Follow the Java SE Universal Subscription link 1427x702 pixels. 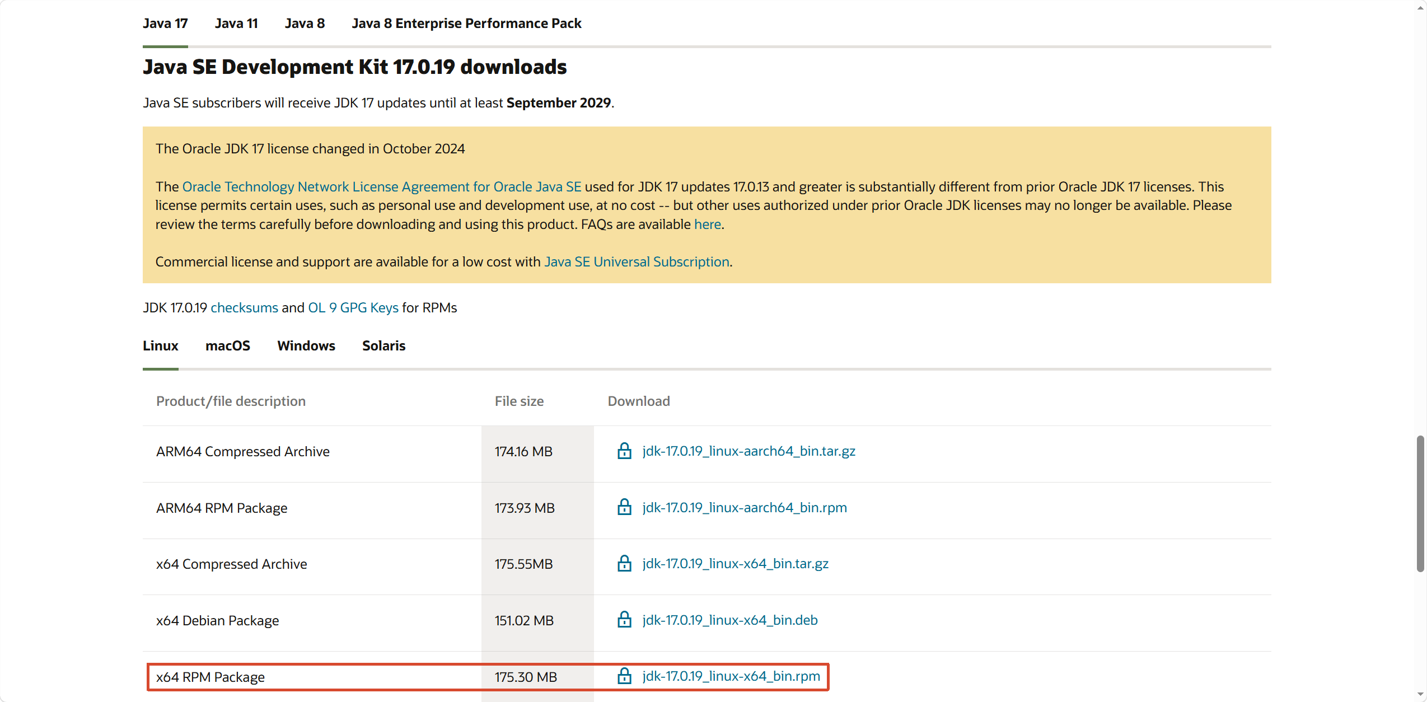tap(637, 262)
